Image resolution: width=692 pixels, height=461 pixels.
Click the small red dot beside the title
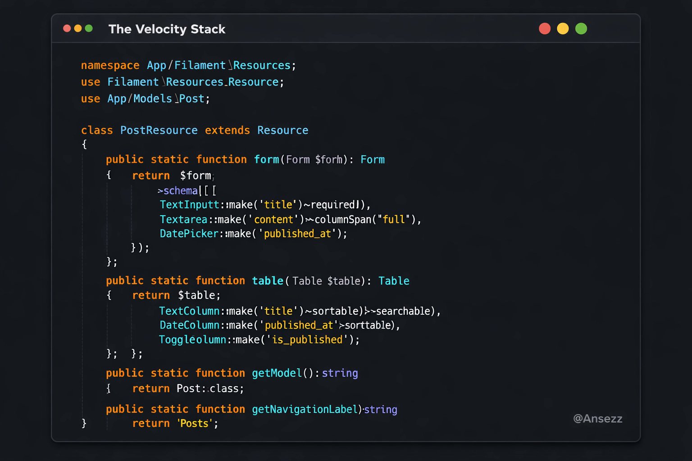tap(67, 28)
